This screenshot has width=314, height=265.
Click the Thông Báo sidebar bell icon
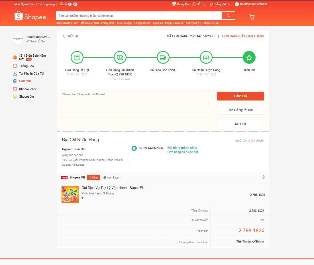15,66
